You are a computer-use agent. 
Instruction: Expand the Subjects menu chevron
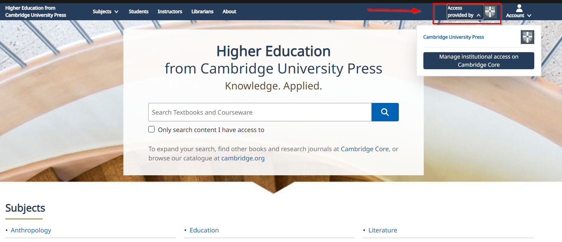coord(116,12)
